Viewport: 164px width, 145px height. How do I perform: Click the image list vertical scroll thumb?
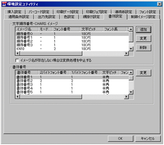131,37
